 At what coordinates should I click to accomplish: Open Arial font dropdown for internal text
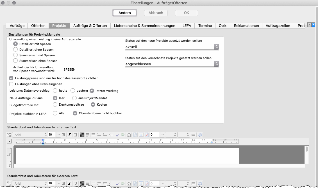[x=31, y=135]
